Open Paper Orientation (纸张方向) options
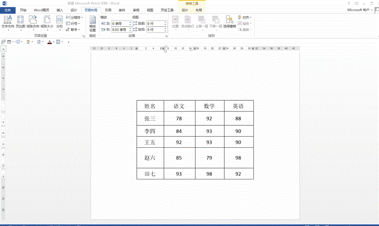This screenshot has width=379, height=226. (x=33, y=22)
